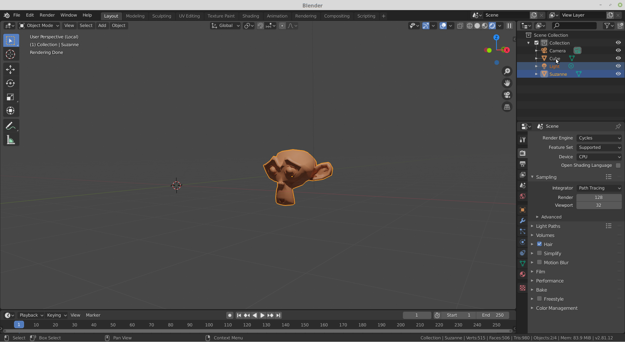The height and width of the screenshot is (342, 625).
Task: Click the End frame field
Action: click(x=493, y=315)
